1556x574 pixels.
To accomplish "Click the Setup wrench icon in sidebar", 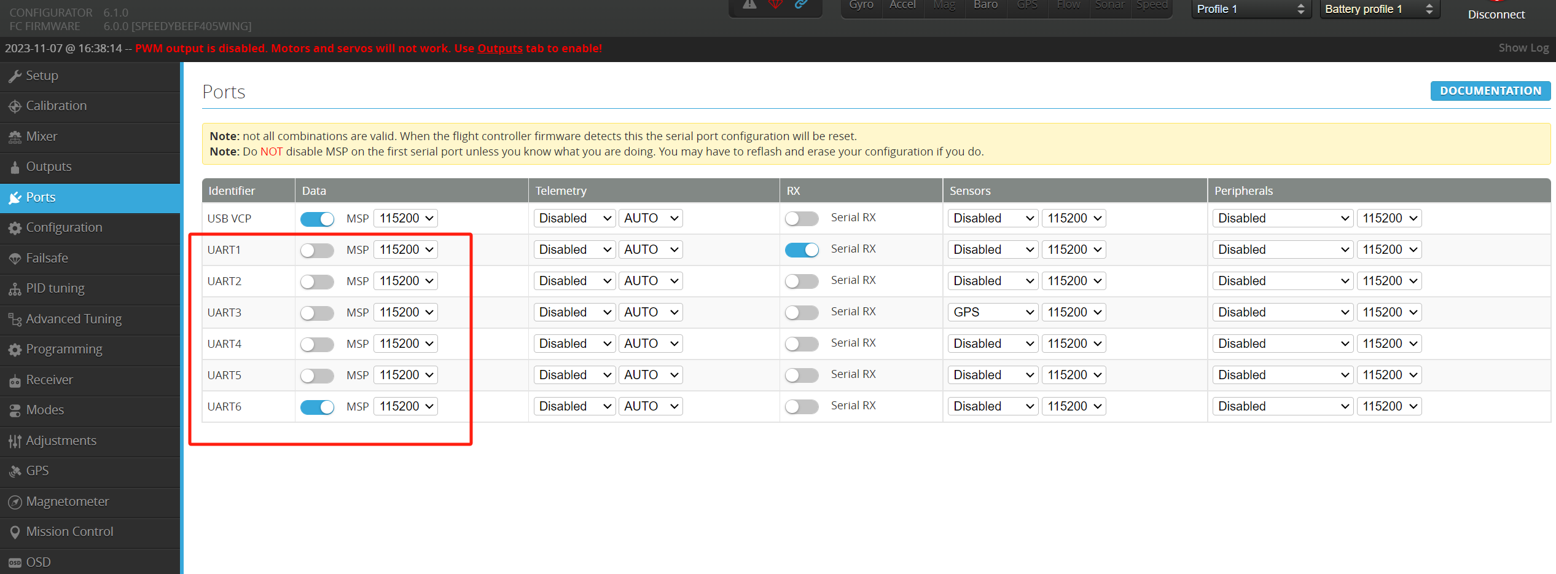I will pyautogui.click(x=15, y=76).
